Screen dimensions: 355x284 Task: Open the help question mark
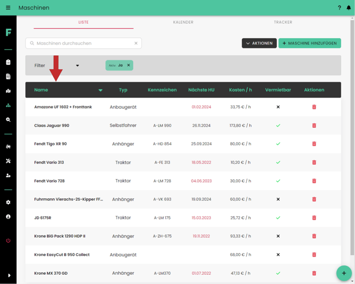(340, 8)
